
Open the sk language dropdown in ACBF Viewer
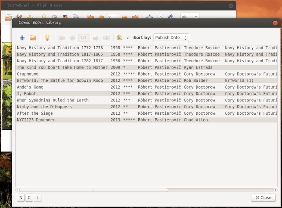[x=190, y=16]
